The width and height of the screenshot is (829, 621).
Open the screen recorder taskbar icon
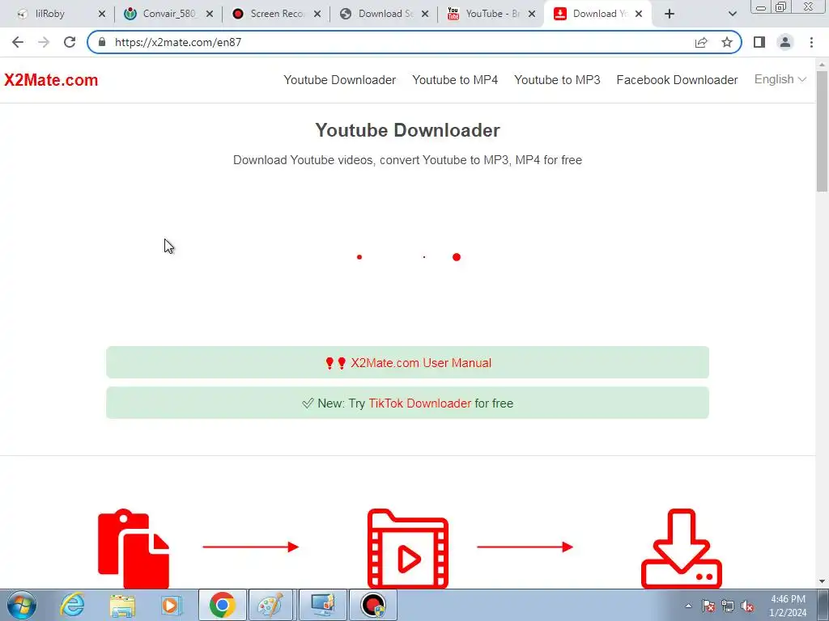tap(373, 605)
